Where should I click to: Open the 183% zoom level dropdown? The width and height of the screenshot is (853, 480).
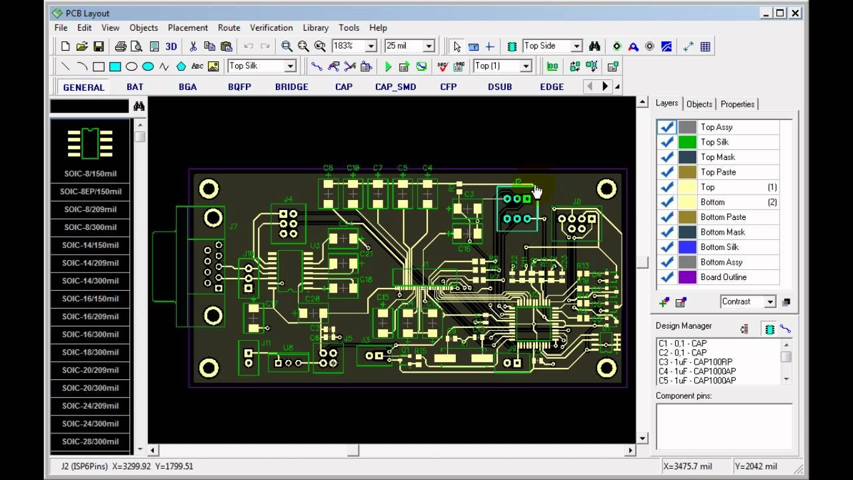(x=372, y=46)
